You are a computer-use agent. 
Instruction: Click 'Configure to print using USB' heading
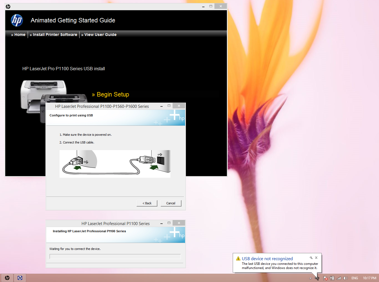coord(71,115)
